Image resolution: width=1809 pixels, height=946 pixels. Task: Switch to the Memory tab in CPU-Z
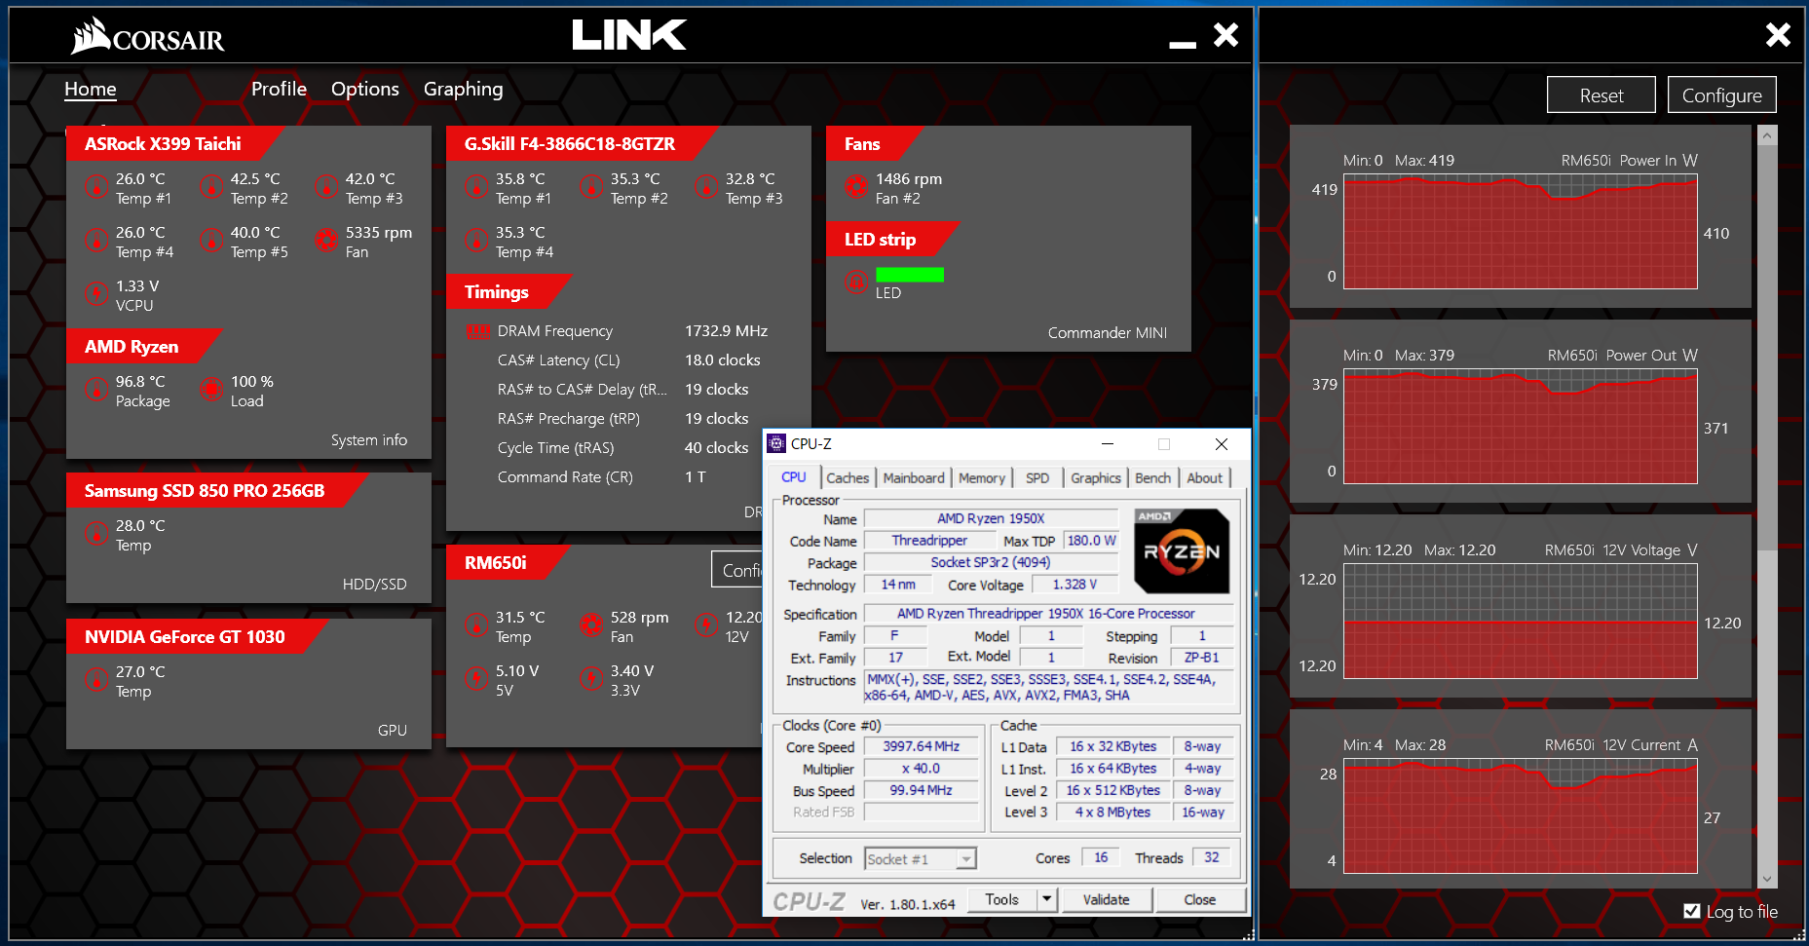[982, 477]
